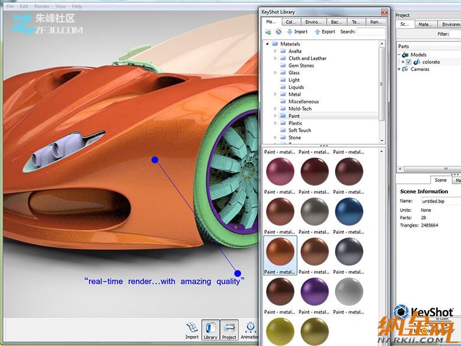This screenshot has height=346, width=461.
Task: Toggle the Library toolbar button
Action: [210, 330]
